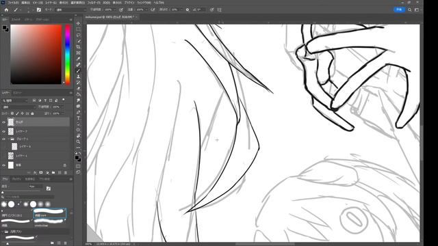438x246 pixels.
Task: Select the Eraser tool
Action: pos(78,88)
